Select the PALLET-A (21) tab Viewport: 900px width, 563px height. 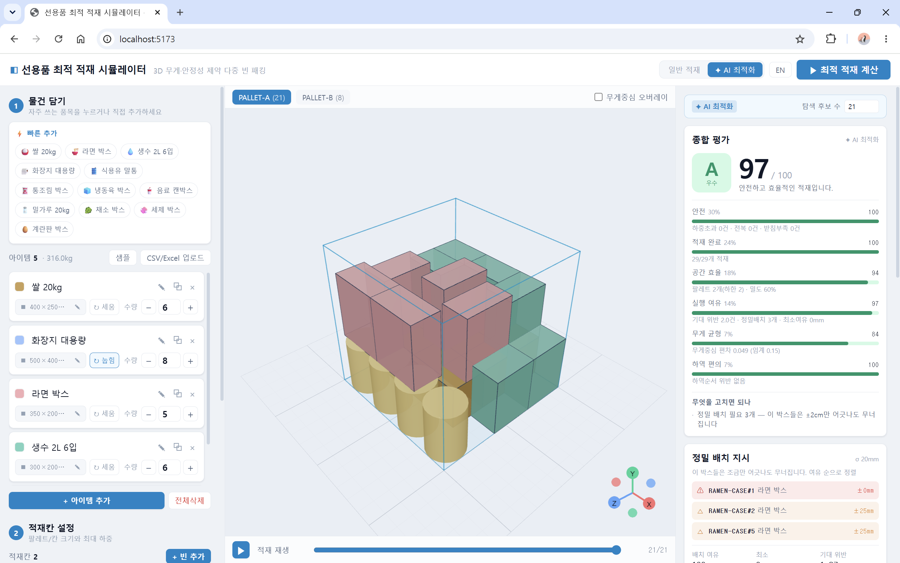point(262,97)
